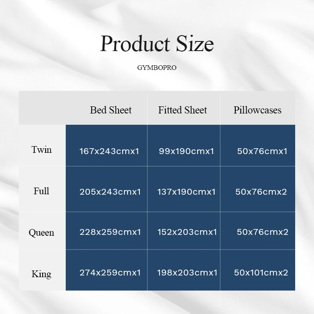Click the Product Size heading

157,44
